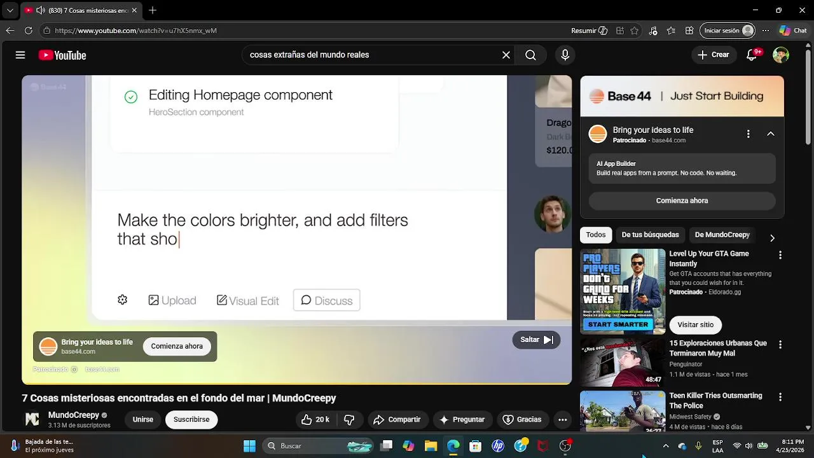Image resolution: width=814 pixels, height=458 pixels.
Task: Show more filter chips with right arrow
Action: (772, 238)
